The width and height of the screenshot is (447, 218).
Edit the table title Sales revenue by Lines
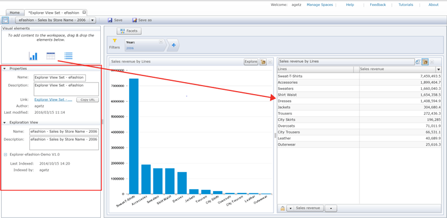point(346,62)
